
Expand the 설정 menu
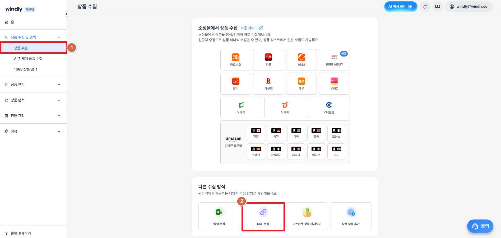(33, 131)
